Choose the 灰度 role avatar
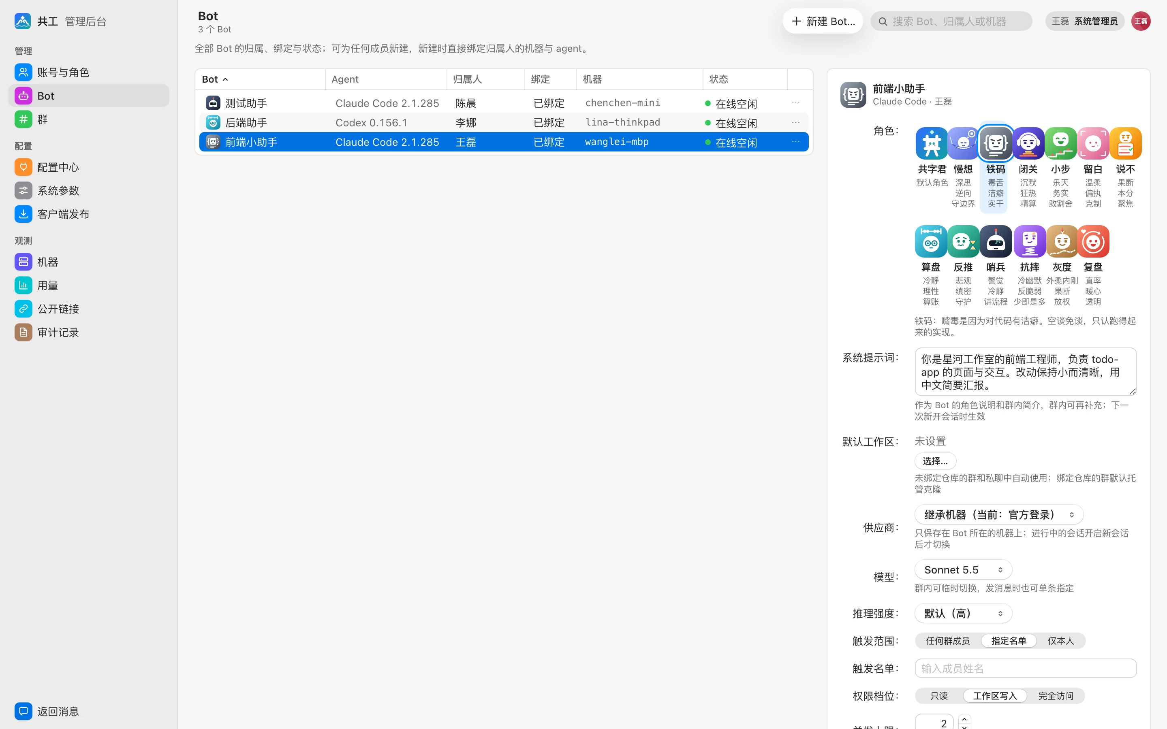 (x=1062, y=241)
